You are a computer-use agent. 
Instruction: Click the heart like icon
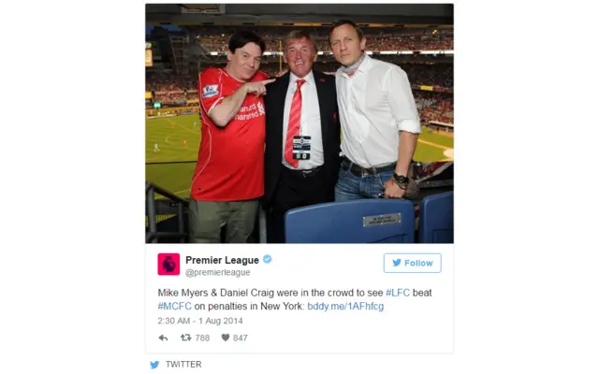pyautogui.click(x=226, y=338)
